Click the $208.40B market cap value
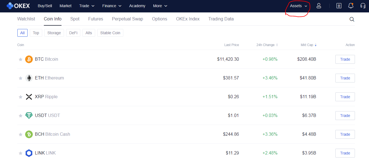 click(x=307, y=59)
